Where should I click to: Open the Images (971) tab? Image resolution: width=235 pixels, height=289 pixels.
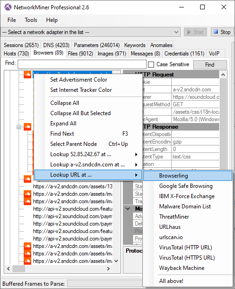click(112, 54)
